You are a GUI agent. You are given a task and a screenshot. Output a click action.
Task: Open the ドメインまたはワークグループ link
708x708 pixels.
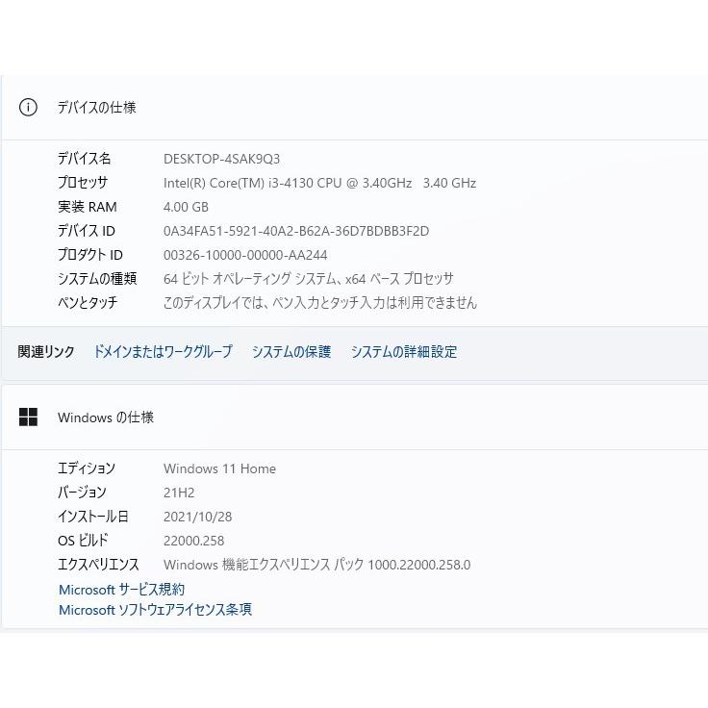[x=163, y=352]
